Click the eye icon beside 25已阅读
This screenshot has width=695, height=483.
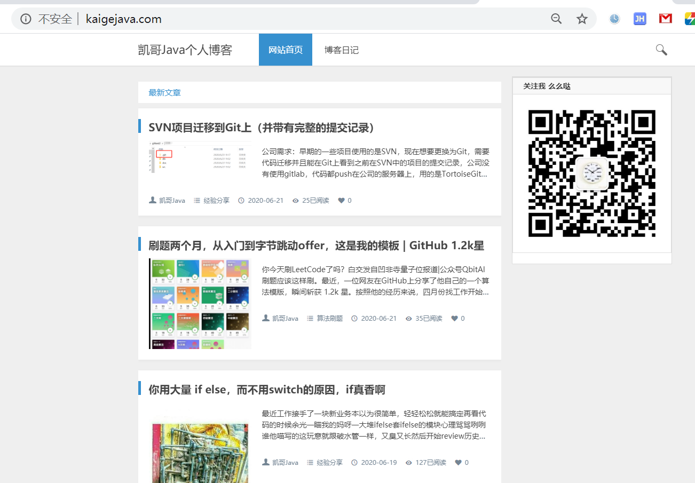296,201
